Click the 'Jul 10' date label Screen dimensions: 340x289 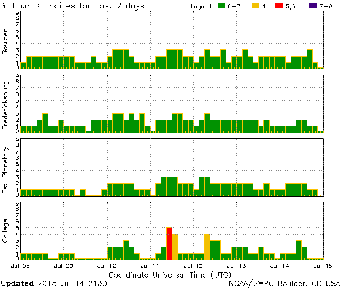(107, 266)
